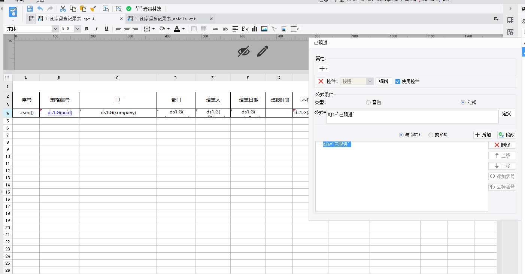Viewport: 525px width, 274px height.
Task: Close the 1.仓库巡查记录表_mobile.cpt tab
Action: (x=211, y=19)
